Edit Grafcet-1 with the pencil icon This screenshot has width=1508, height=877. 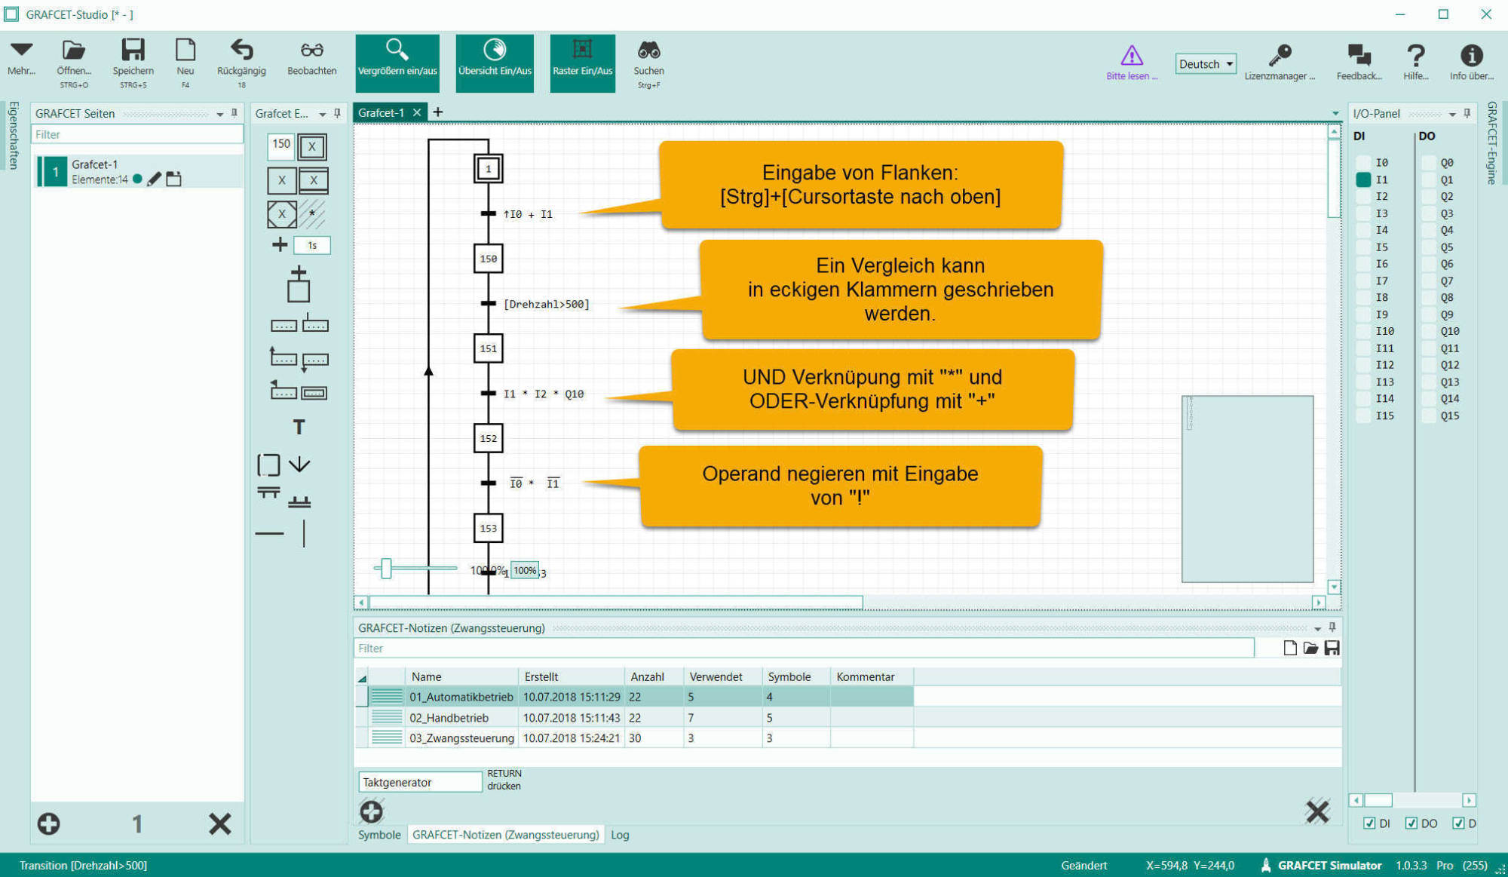pos(154,179)
